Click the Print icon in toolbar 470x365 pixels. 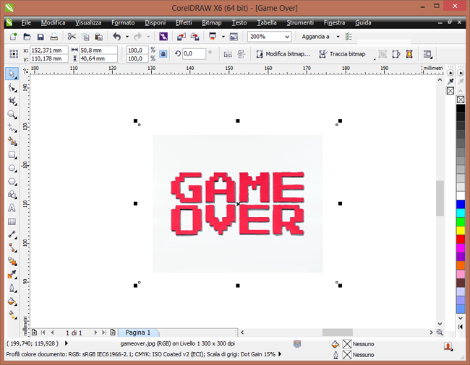pyautogui.click(x=54, y=37)
